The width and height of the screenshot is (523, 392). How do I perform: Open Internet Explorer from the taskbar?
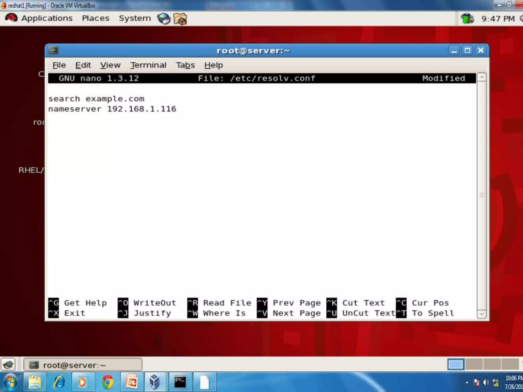(x=59, y=382)
